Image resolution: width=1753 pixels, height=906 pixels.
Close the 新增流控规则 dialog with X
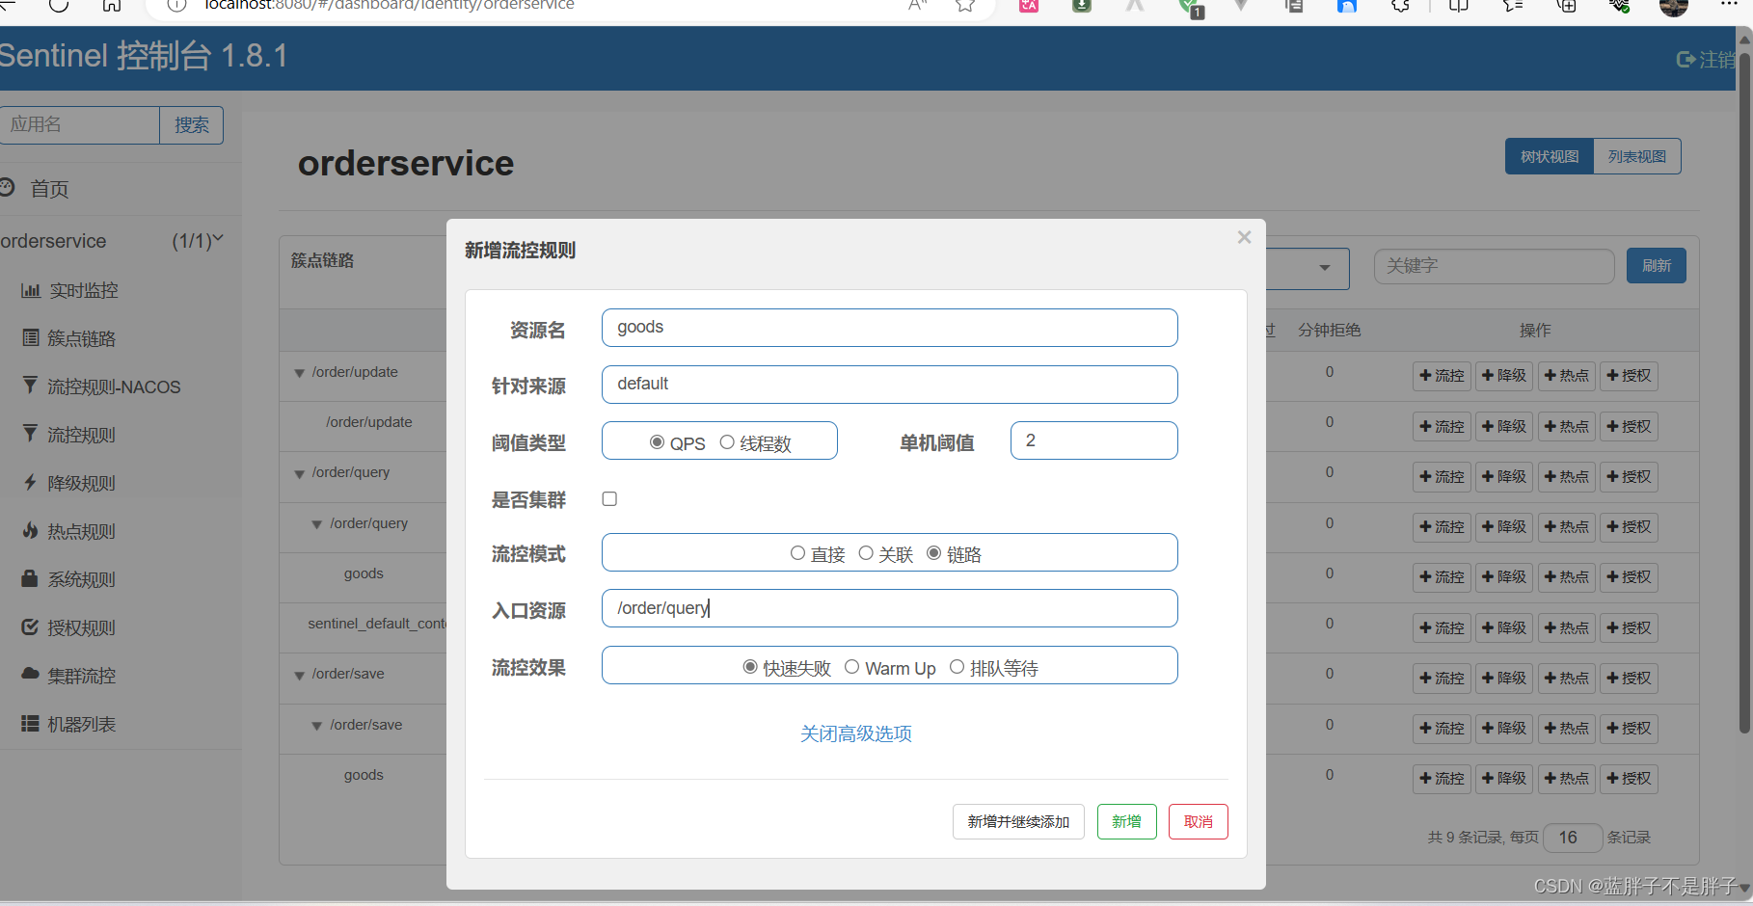coord(1244,237)
